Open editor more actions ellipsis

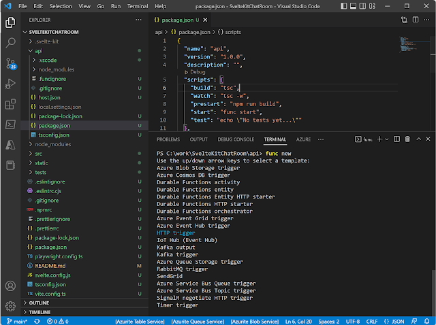point(426,20)
